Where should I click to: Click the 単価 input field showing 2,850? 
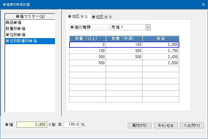pyautogui.click(x=32, y=124)
